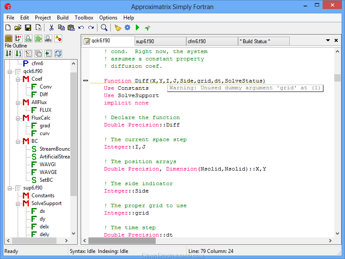The height and width of the screenshot is (259, 345).
Task: Undo the last edit
Action: coord(81,28)
